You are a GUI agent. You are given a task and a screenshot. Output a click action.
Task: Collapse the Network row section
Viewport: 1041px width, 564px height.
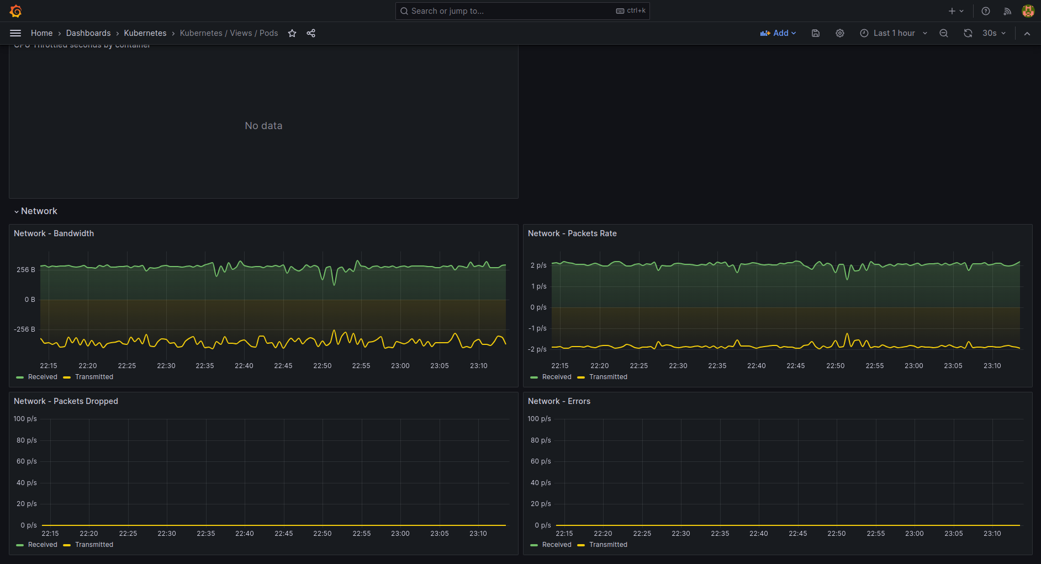point(39,211)
